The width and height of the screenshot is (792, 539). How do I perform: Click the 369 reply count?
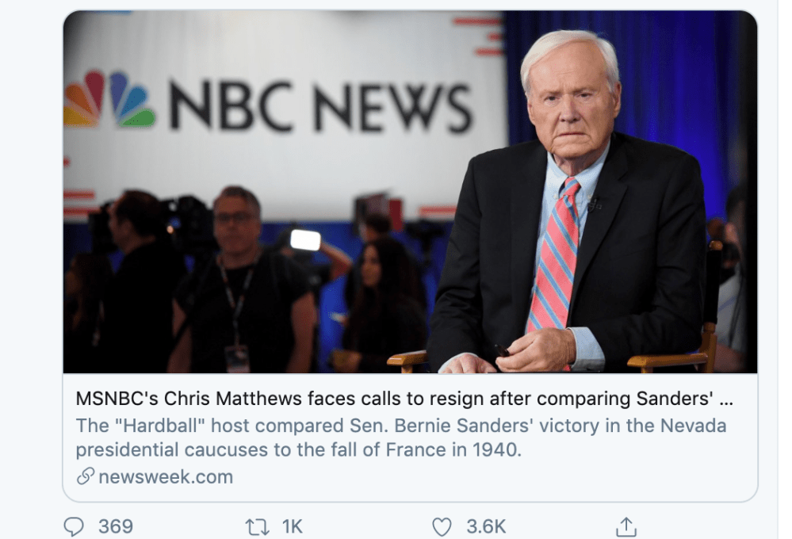click(116, 526)
